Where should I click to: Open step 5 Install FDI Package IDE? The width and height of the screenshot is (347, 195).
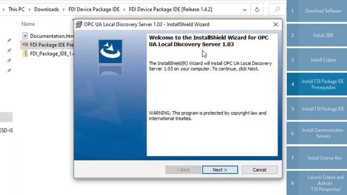[317, 109]
